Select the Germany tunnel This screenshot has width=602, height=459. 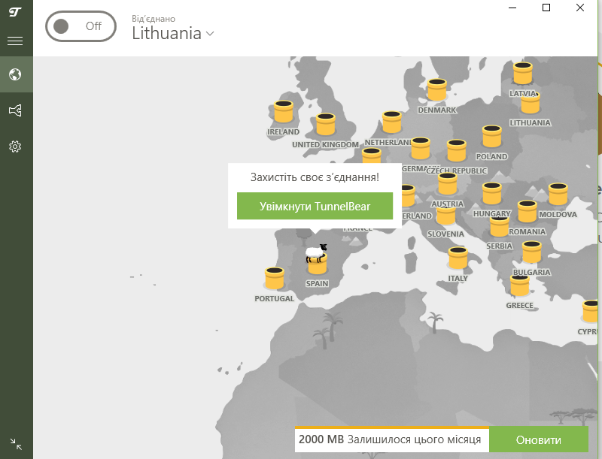pos(421,148)
